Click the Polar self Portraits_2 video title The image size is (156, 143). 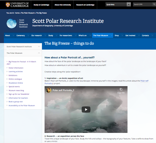[x=63, y=90]
